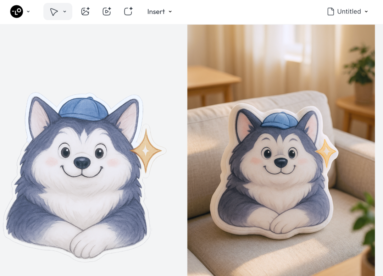
Task: Expand the app logo menu chevron
Action: click(x=28, y=11)
